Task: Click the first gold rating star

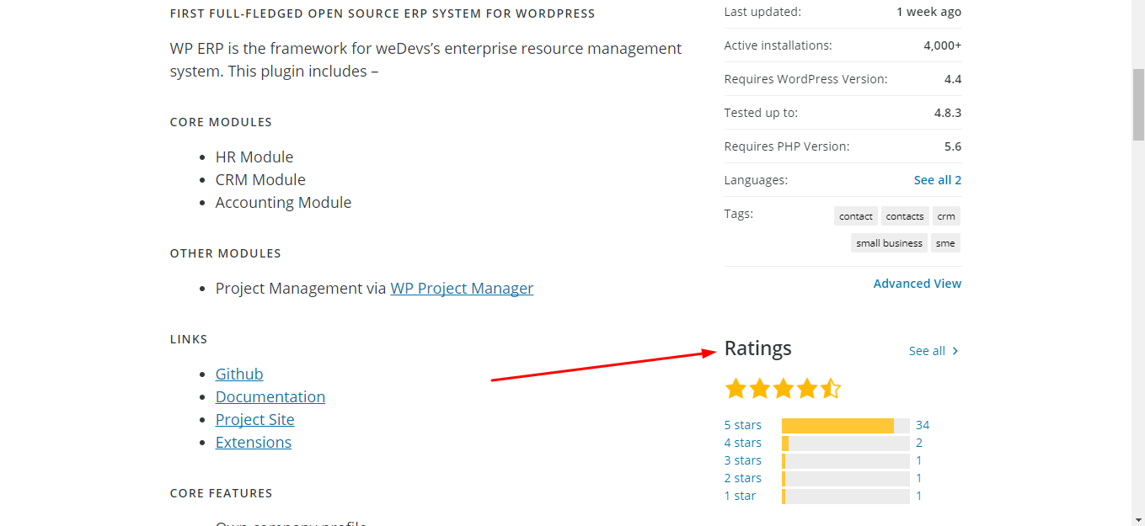Action: (x=736, y=389)
